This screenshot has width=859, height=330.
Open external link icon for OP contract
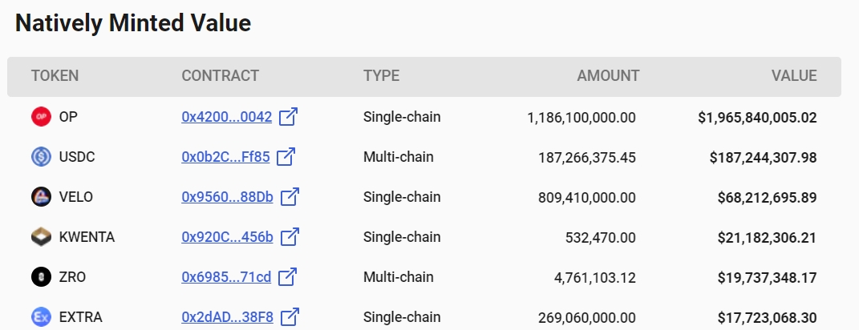(x=289, y=117)
